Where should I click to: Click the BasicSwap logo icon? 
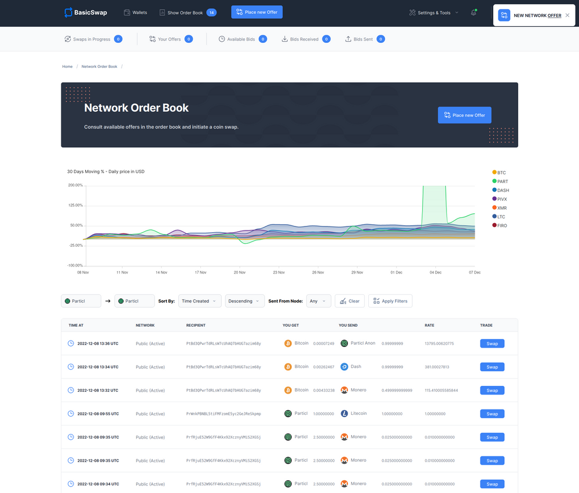pyautogui.click(x=68, y=12)
